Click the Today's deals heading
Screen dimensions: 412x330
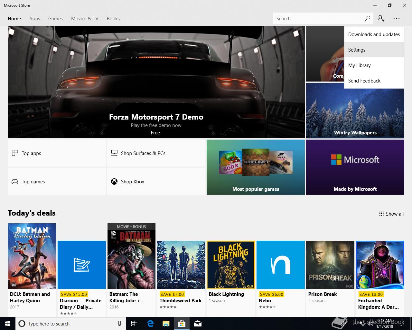coord(32,213)
